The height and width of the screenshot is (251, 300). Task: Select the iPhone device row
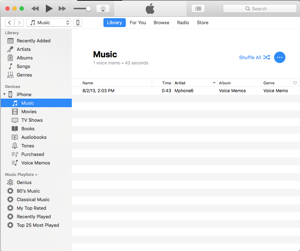pos(36,94)
